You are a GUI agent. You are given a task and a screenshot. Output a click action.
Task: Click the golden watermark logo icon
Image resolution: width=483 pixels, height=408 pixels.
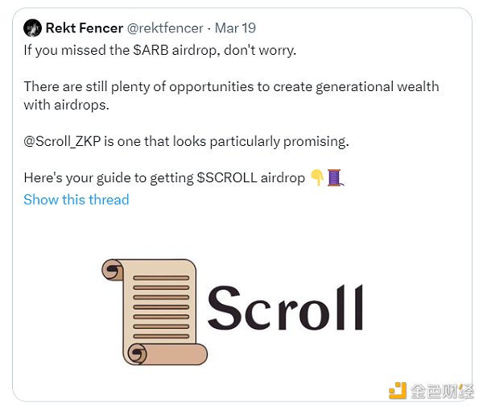pyautogui.click(x=398, y=390)
